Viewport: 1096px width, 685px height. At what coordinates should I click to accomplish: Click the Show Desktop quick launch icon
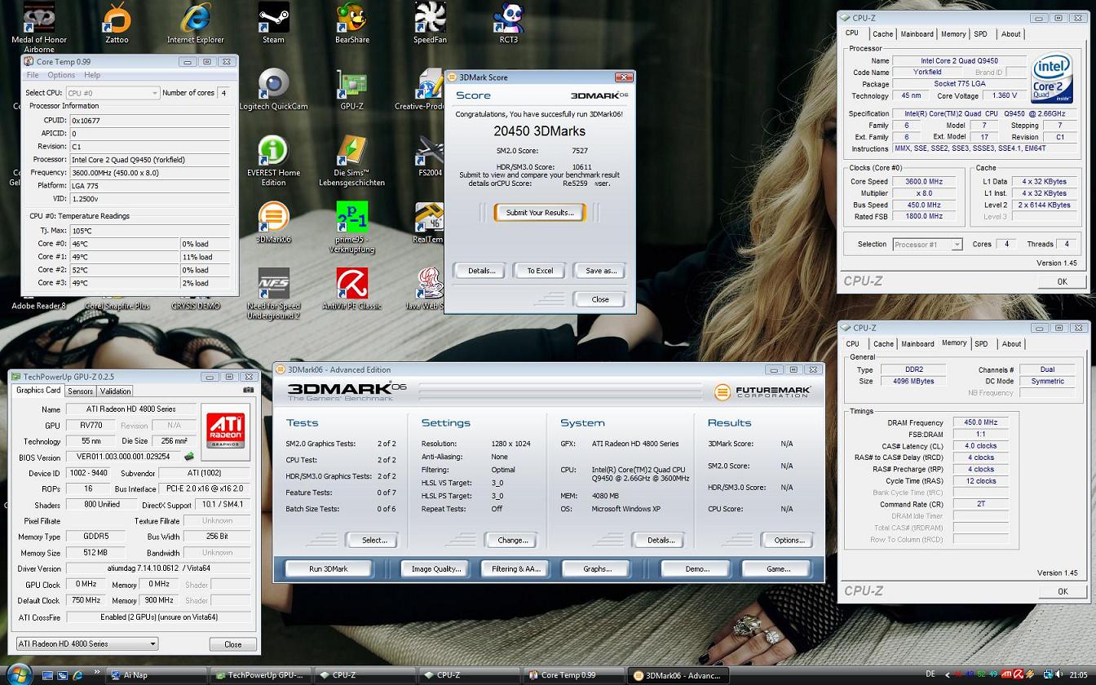[47, 675]
